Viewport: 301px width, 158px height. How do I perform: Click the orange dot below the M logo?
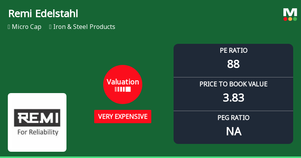[290, 19]
